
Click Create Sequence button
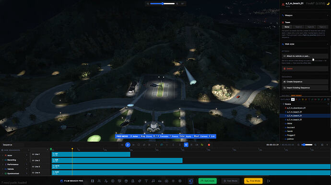point(305,82)
